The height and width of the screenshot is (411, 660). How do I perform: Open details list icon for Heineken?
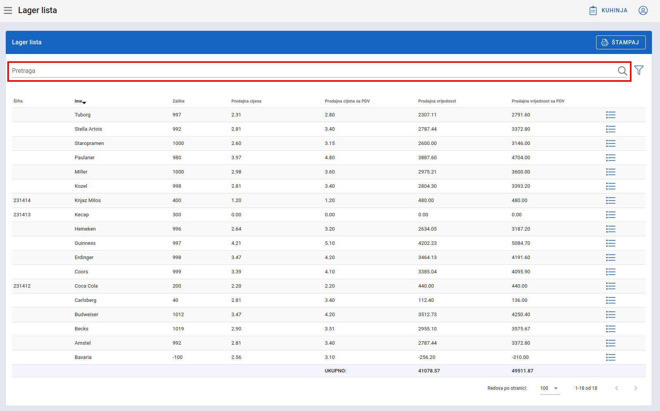point(611,229)
